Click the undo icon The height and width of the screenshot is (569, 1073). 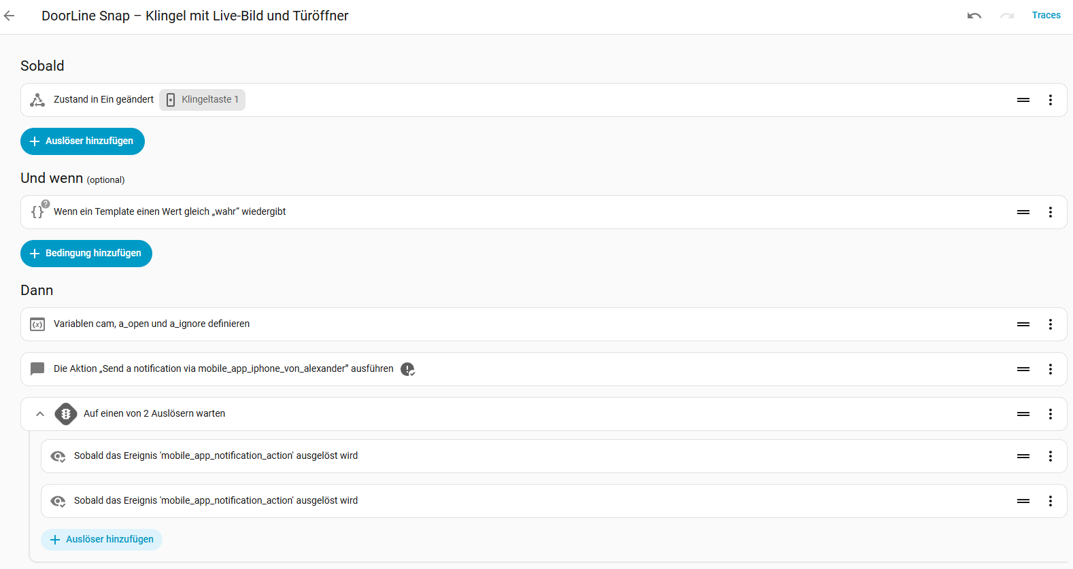tap(974, 16)
